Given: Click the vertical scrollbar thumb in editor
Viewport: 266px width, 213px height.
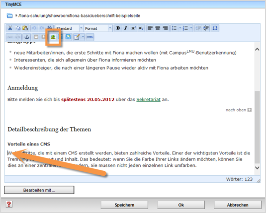Looking at the screenshot, I should [257, 128].
